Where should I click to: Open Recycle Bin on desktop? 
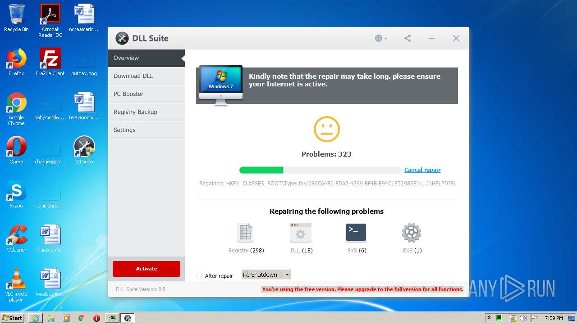[x=16, y=18]
